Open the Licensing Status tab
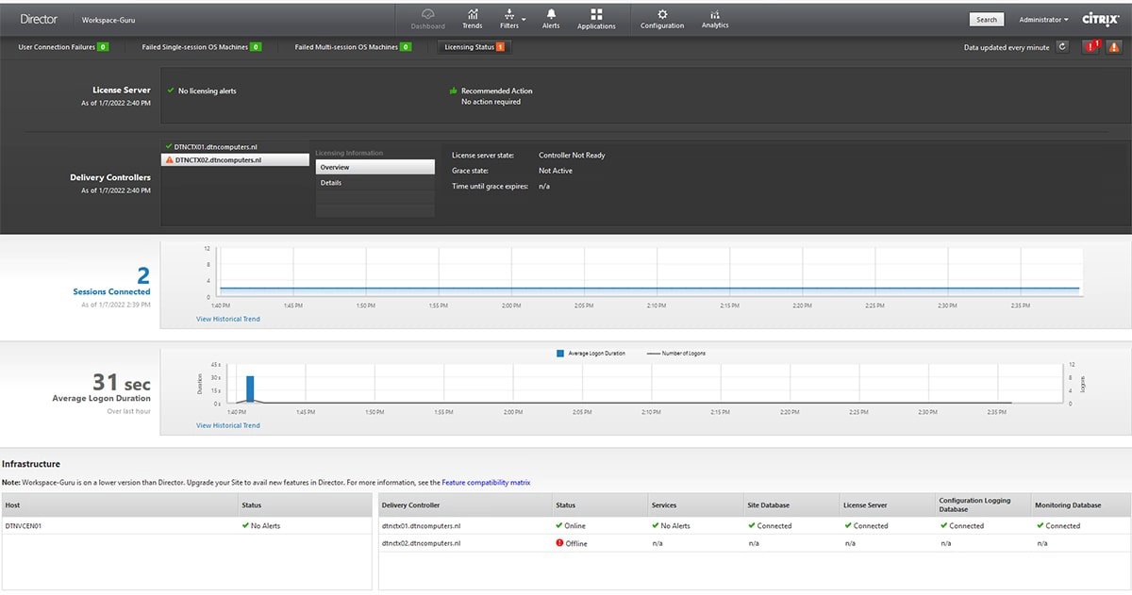This screenshot has width=1132, height=595. (474, 45)
